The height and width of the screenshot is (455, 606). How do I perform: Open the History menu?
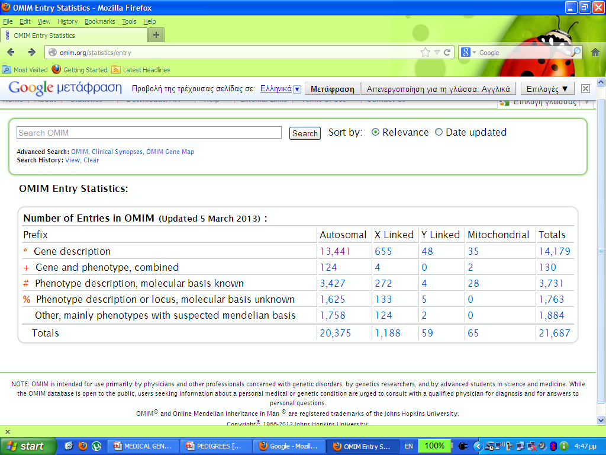(67, 21)
